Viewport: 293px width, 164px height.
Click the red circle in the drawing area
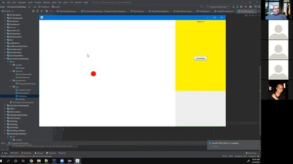93,74
